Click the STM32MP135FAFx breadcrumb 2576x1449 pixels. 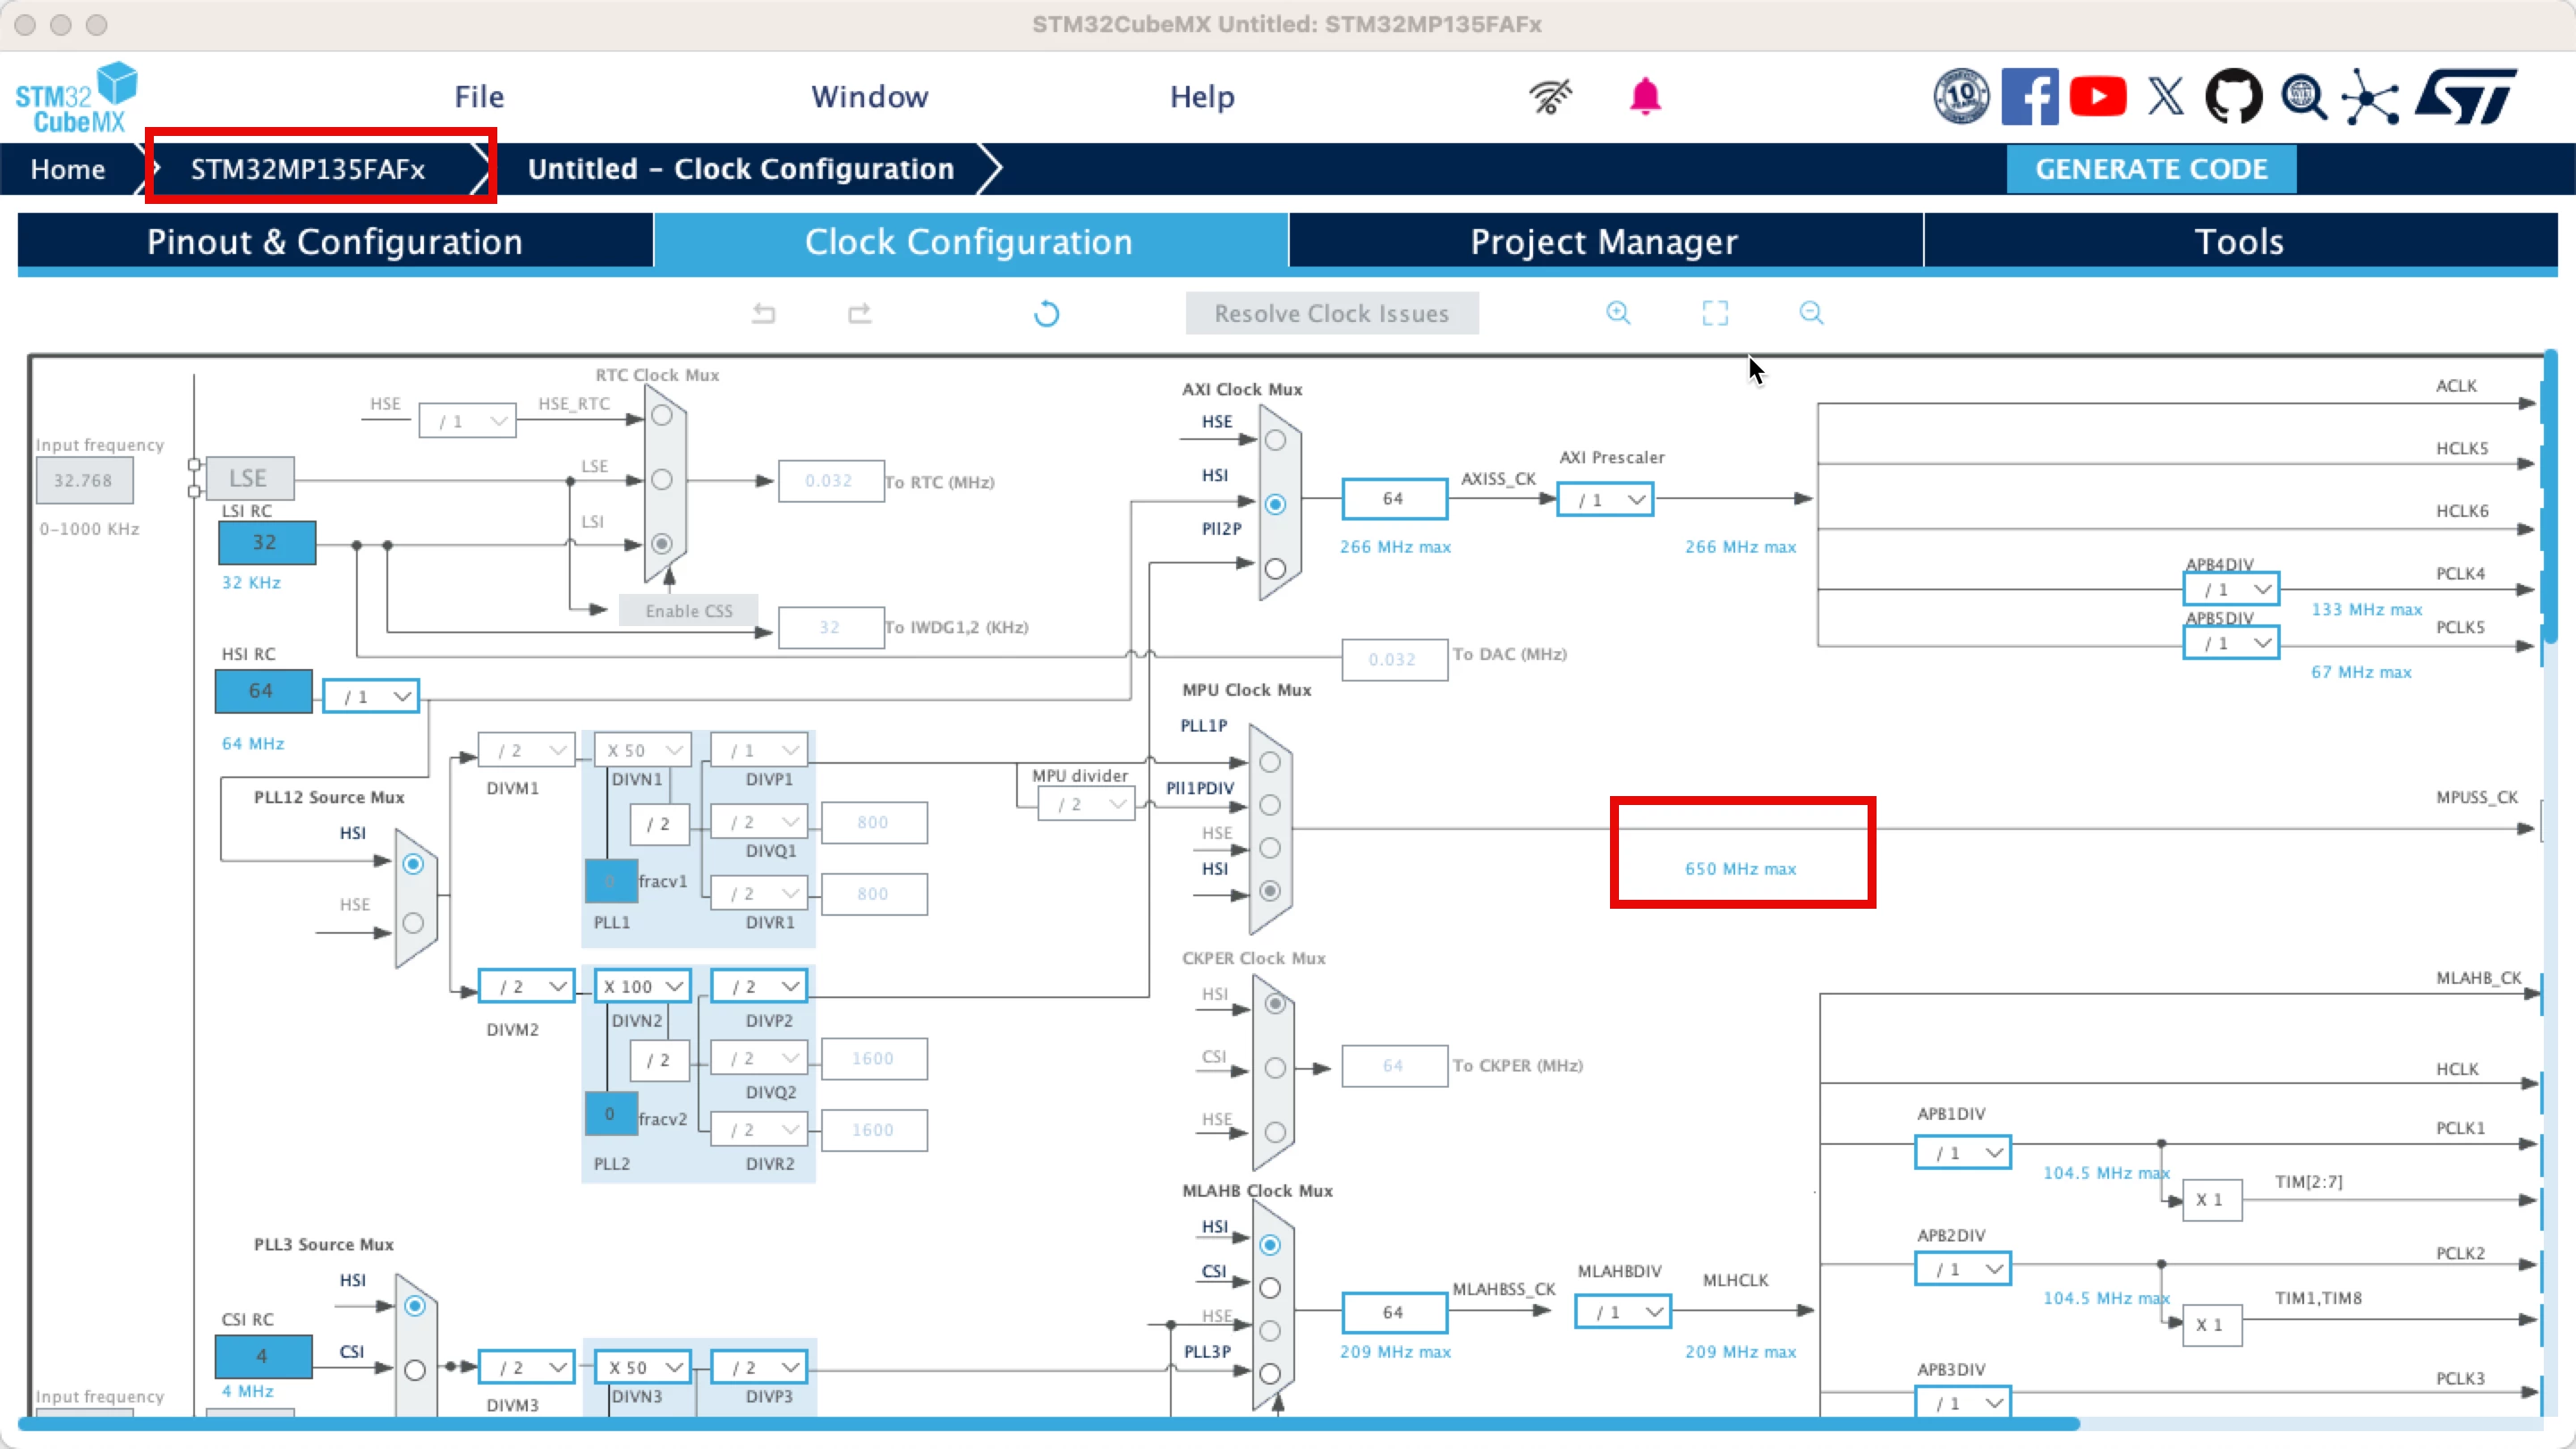pyautogui.click(x=308, y=169)
